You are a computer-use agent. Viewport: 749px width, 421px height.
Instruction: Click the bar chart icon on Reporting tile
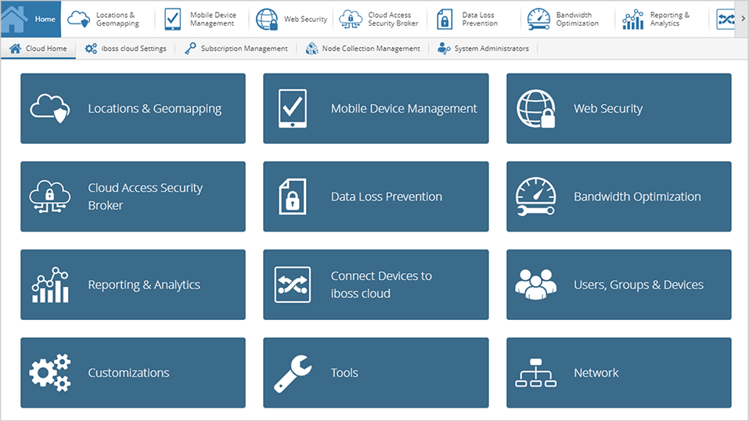50,285
